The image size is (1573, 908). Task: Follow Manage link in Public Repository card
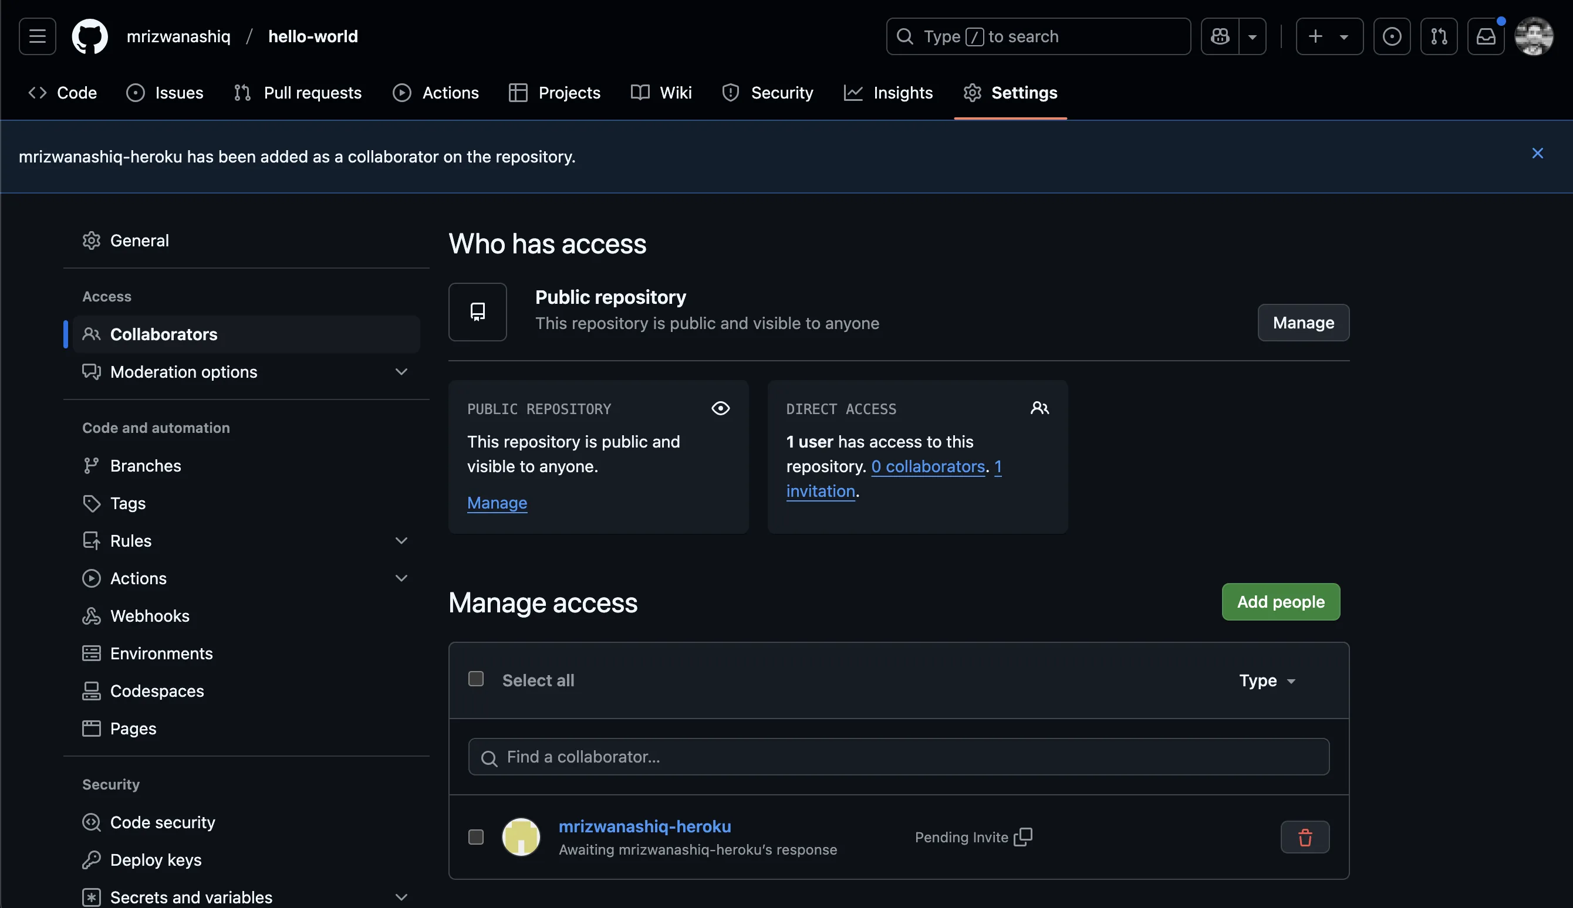[497, 503]
